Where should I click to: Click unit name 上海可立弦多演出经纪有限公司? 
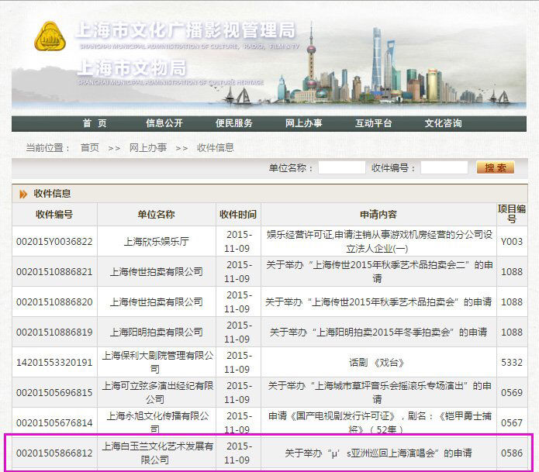(157, 392)
